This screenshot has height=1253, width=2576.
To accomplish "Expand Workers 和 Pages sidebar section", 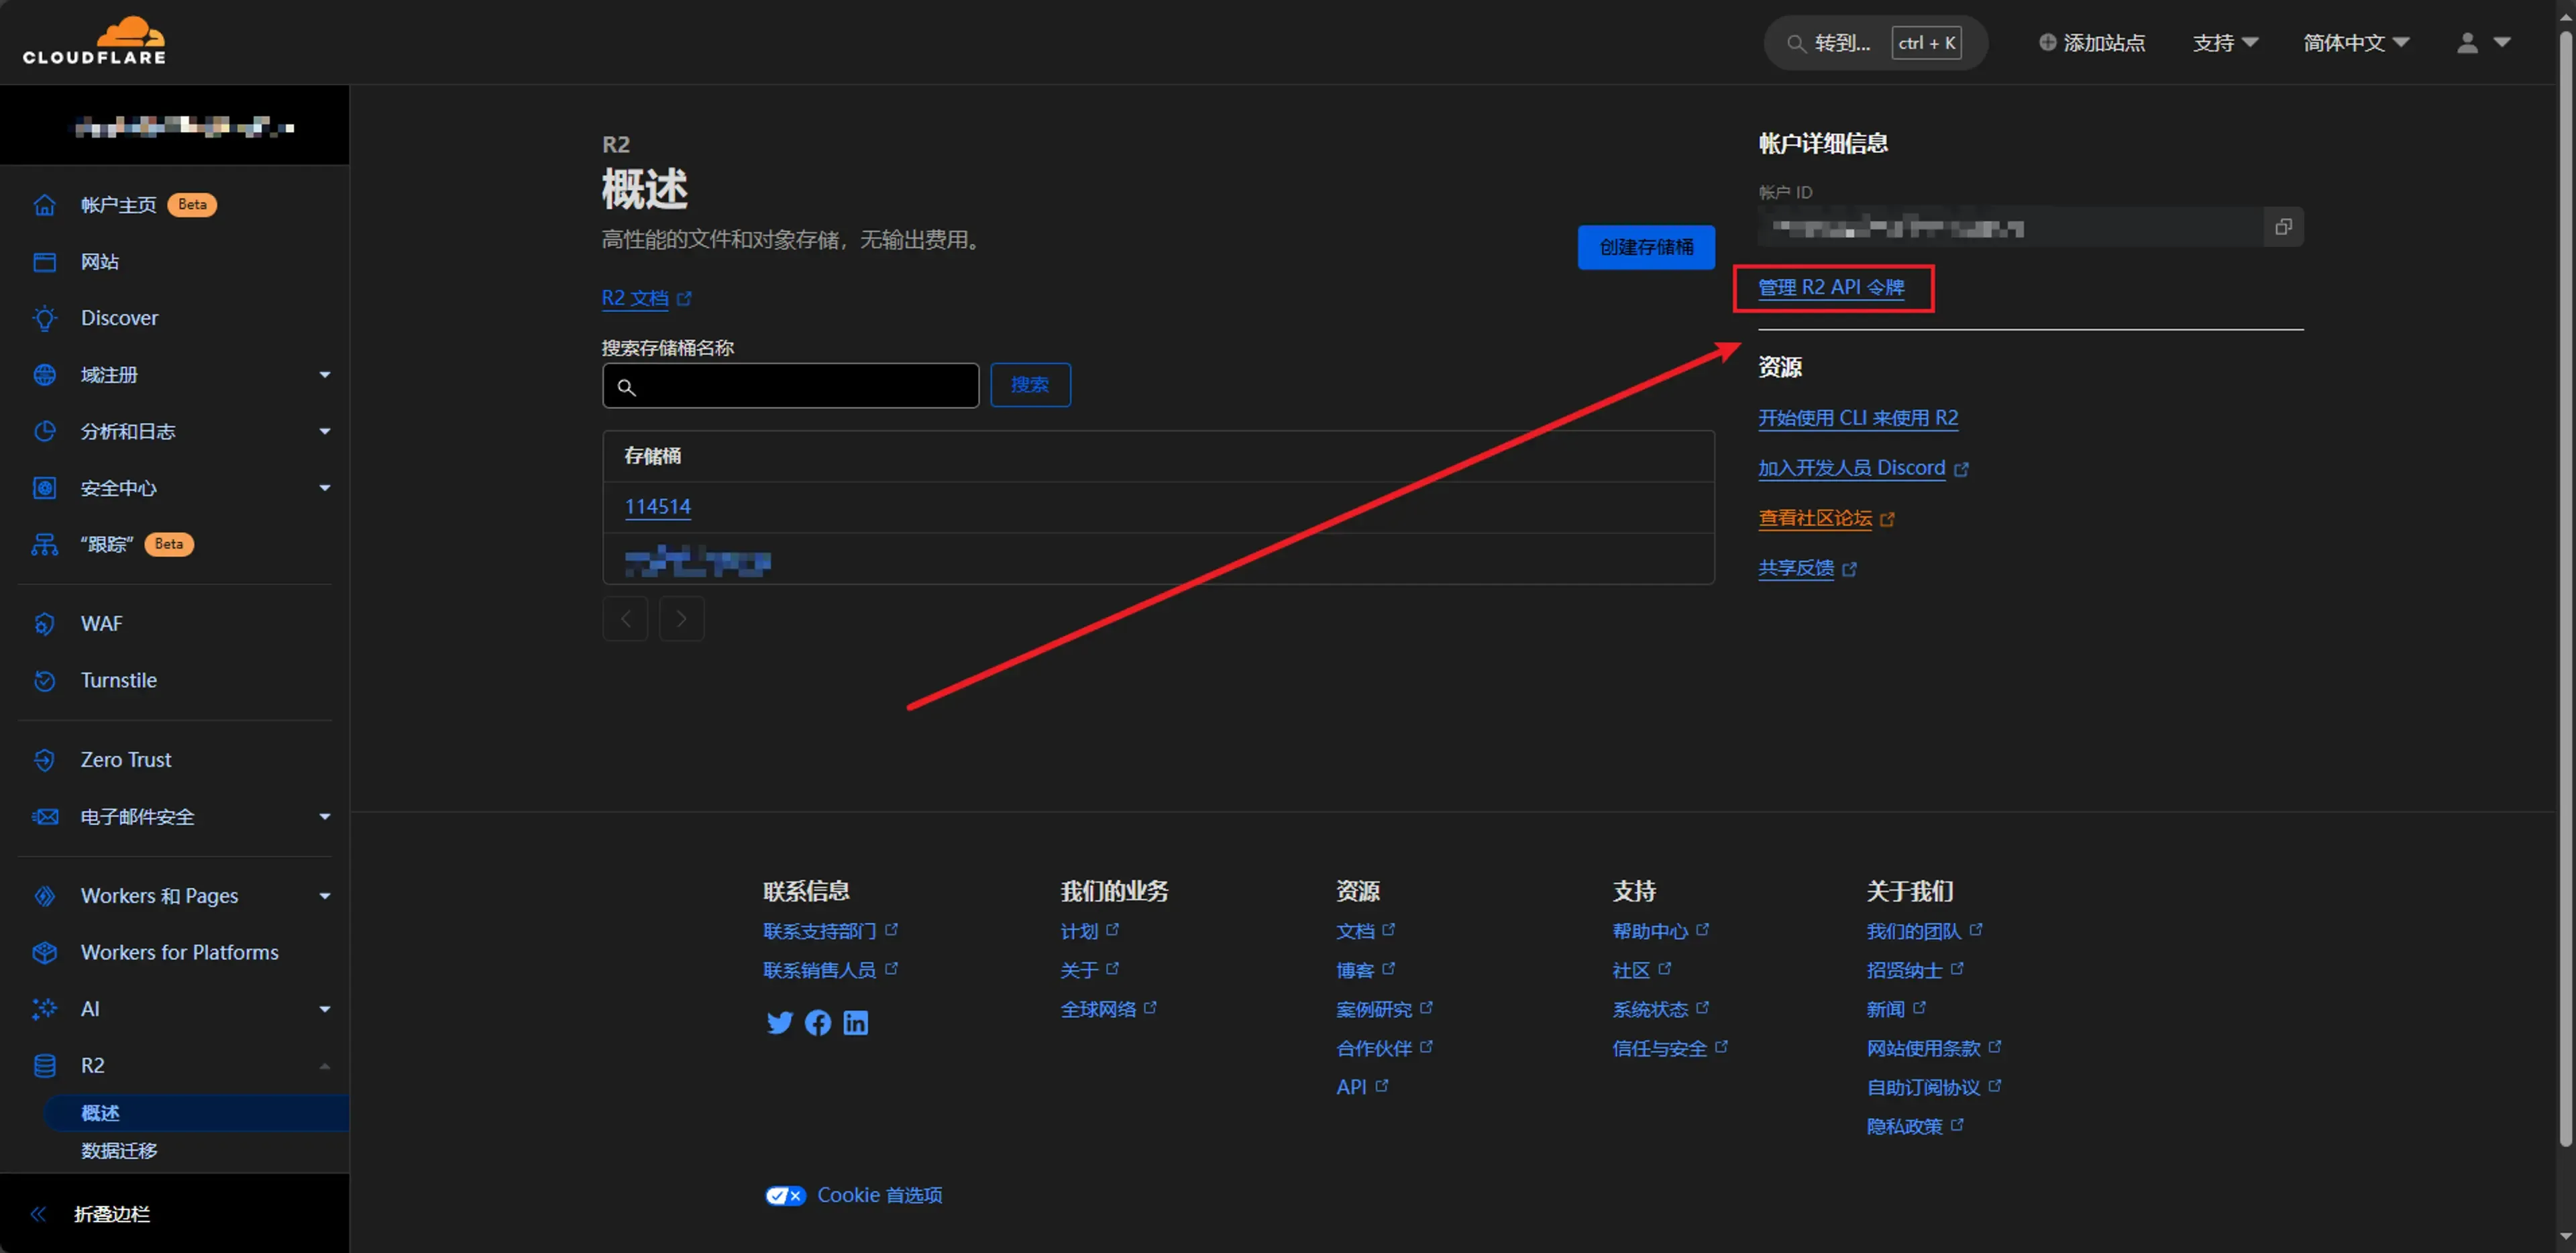I will 324,896.
